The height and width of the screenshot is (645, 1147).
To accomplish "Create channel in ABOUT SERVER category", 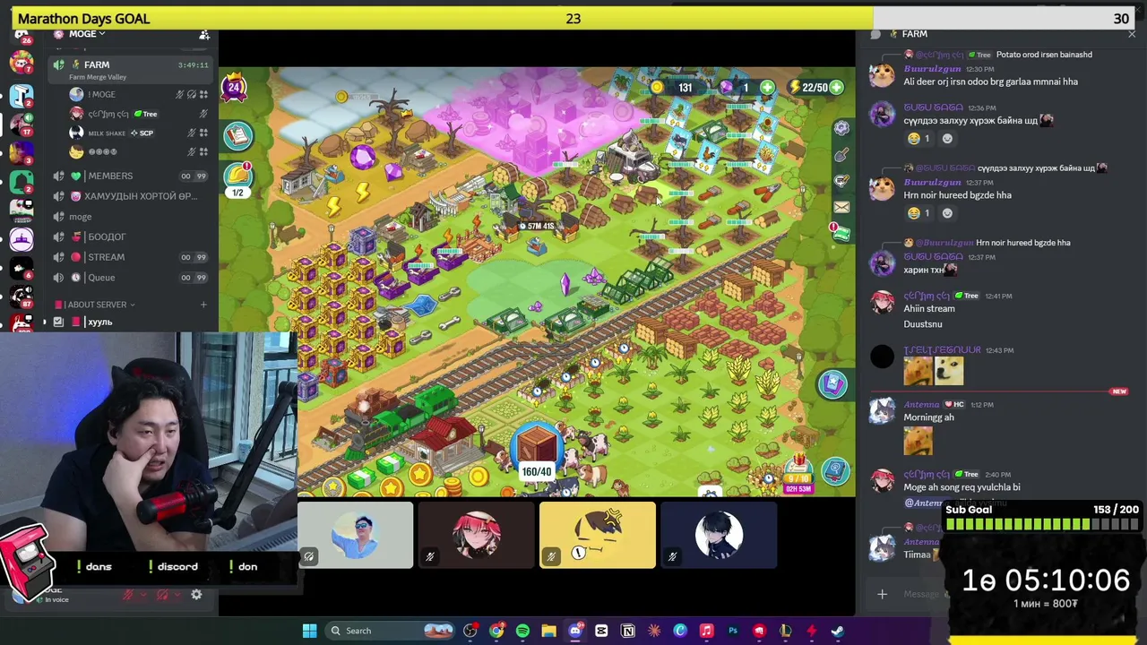I will [203, 305].
